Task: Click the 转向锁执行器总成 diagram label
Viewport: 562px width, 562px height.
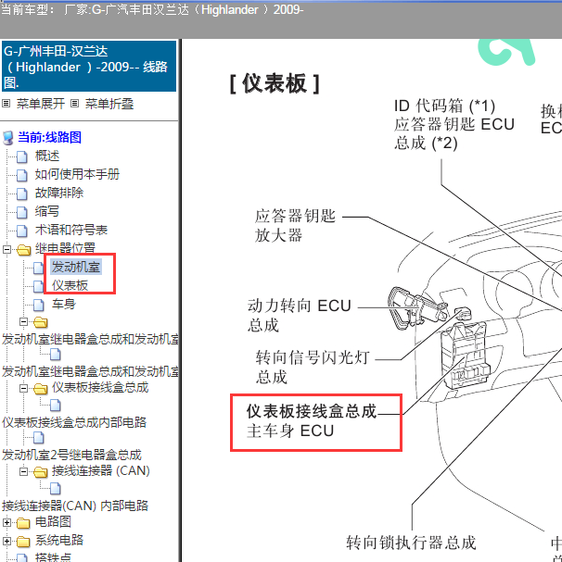Action: pyautogui.click(x=411, y=543)
